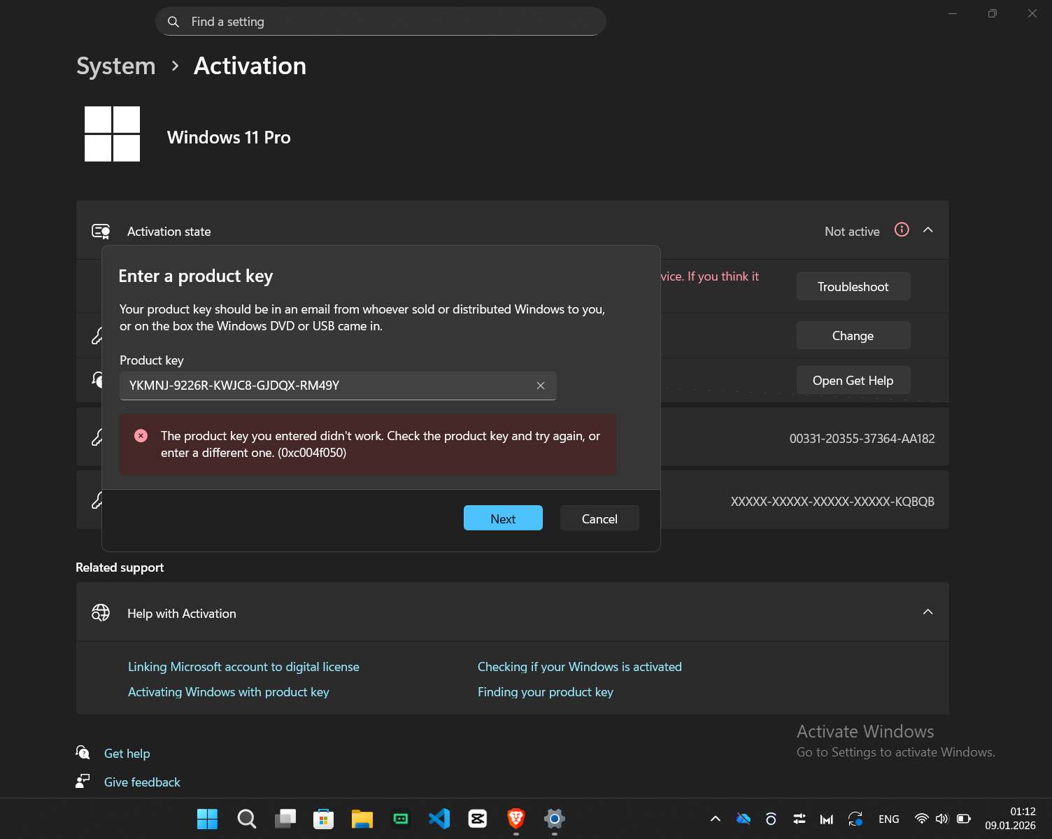
Task: Click the Get help link
Action: pyautogui.click(x=127, y=754)
